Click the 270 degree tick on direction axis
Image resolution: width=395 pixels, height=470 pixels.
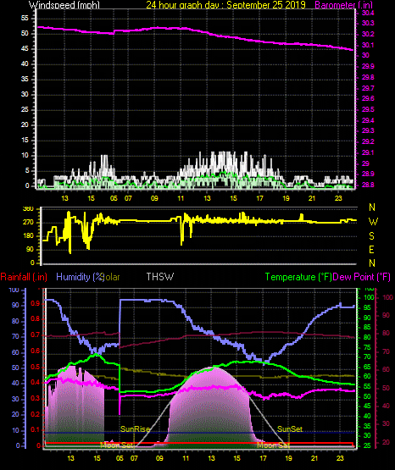pyautogui.click(x=29, y=223)
